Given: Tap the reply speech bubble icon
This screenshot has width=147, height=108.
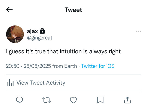Looking at the screenshot, I should coord(20,100).
